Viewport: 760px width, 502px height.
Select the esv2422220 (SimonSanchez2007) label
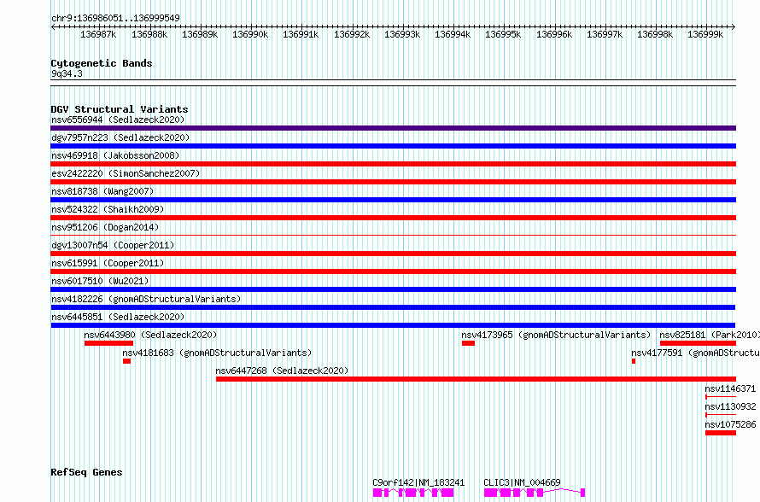tap(126, 173)
